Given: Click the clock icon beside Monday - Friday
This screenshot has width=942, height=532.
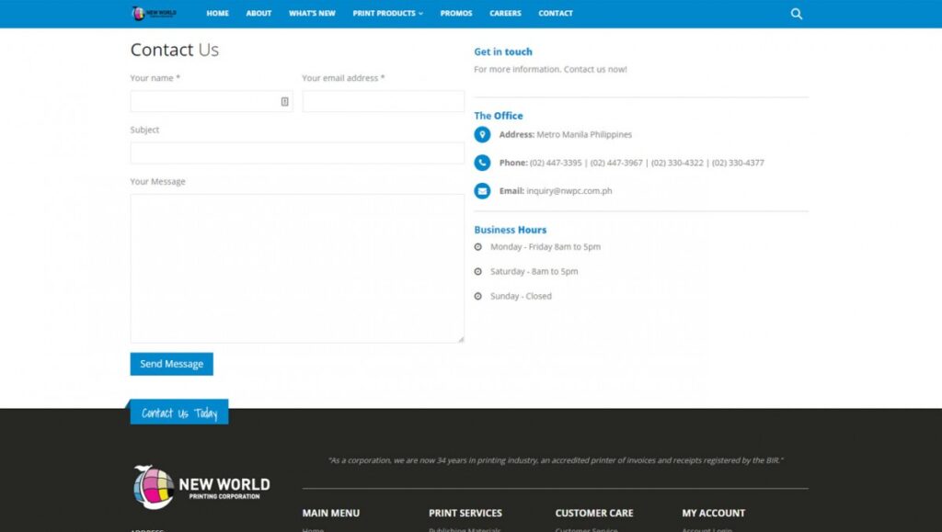Looking at the screenshot, I should (478, 247).
